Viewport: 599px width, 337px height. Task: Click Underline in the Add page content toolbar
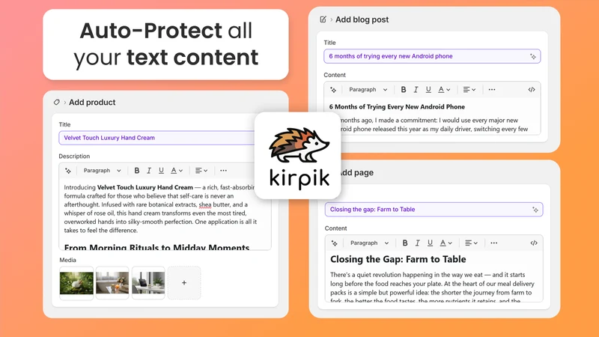point(430,243)
